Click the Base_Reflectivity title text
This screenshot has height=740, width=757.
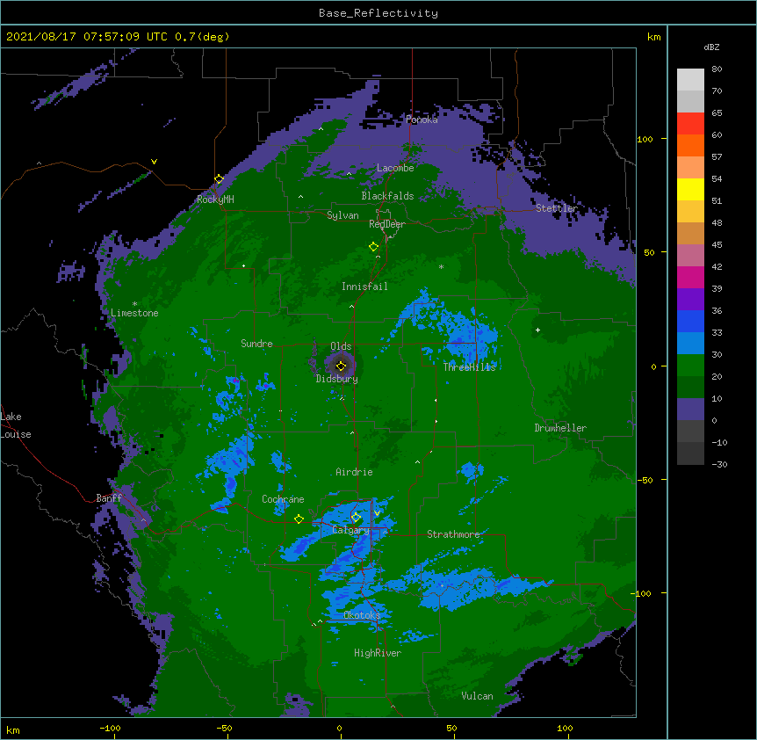point(378,13)
